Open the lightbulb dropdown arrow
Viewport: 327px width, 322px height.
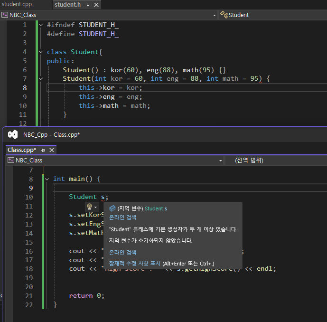coord(95,207)
